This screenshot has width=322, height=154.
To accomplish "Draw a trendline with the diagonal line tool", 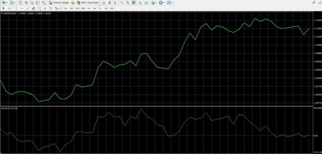I will pos(28,8).
